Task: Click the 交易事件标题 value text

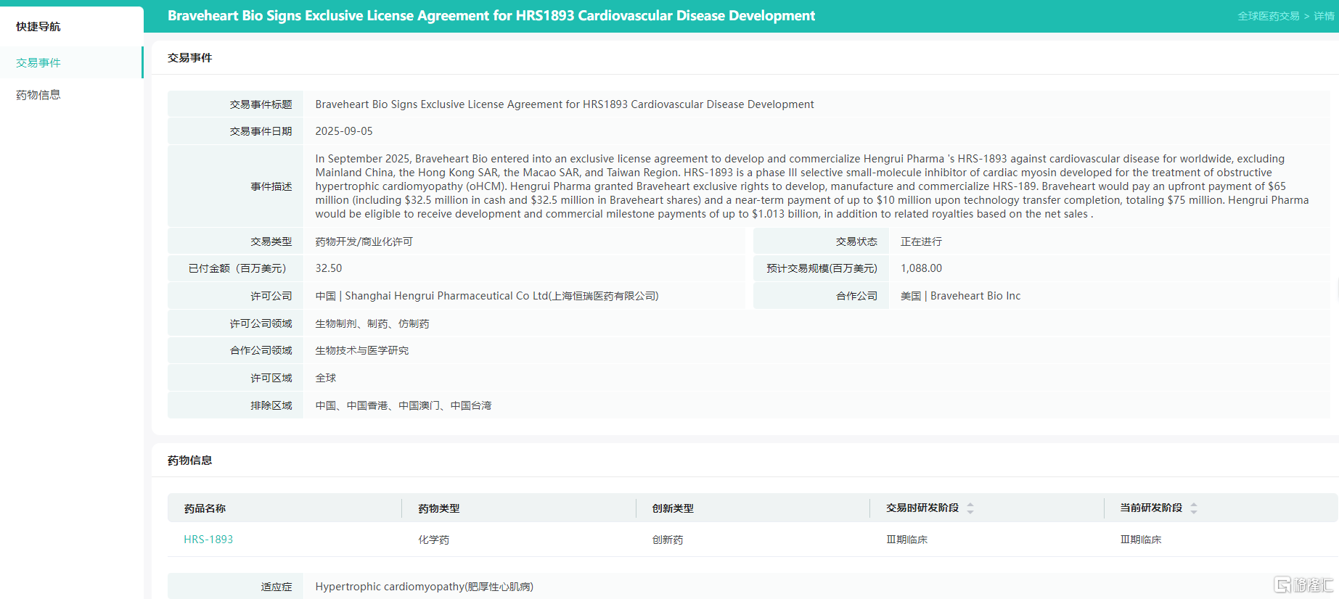Action: [x=565, y=104]
